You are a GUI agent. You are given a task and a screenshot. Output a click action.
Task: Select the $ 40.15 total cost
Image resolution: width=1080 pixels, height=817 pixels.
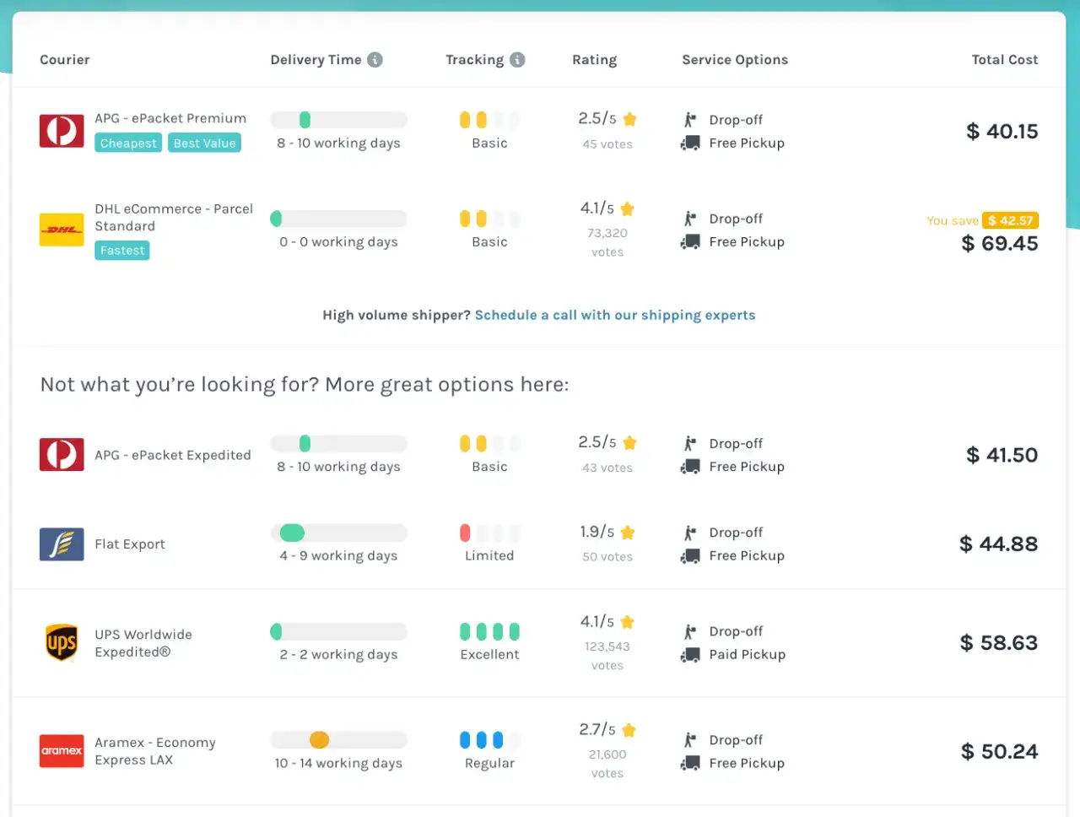point(1002,132)
